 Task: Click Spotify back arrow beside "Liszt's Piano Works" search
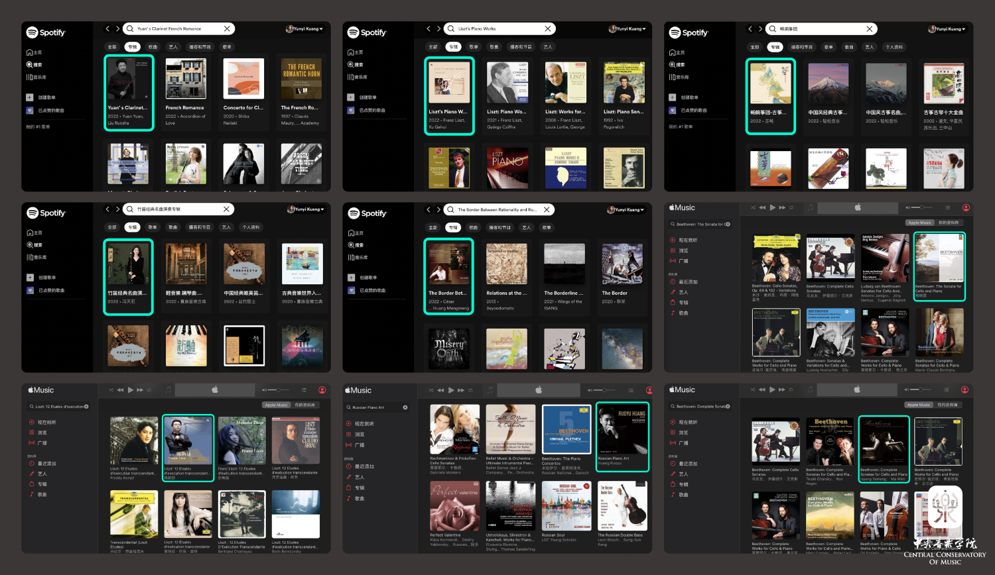click(x=429, y=28)
